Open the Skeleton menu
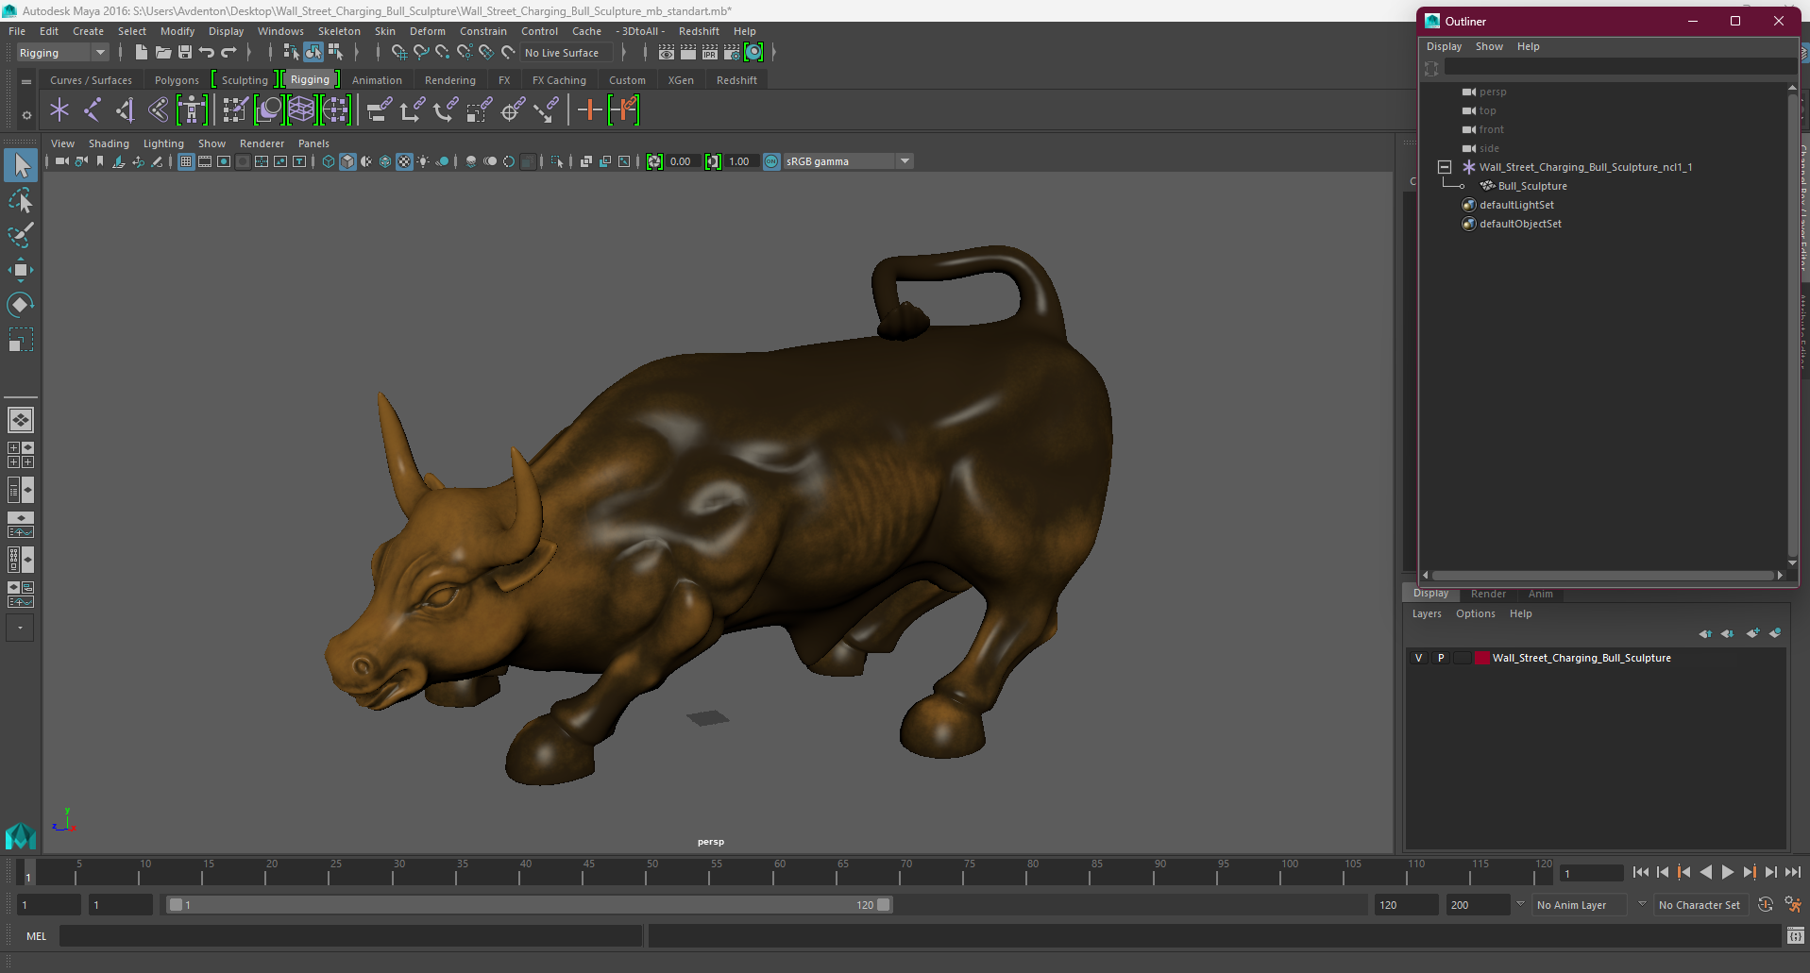 click(x=339, y=31)
